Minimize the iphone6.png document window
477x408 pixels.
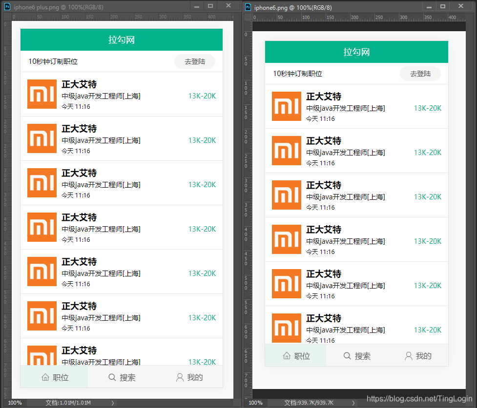coord(429,6)
